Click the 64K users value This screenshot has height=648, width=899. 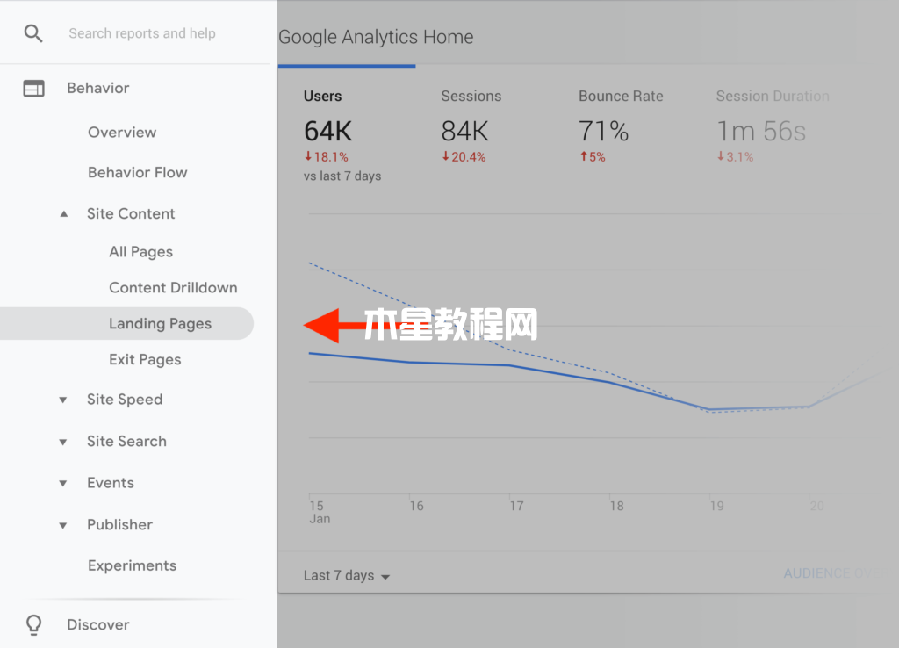click(x=328, y=132)
